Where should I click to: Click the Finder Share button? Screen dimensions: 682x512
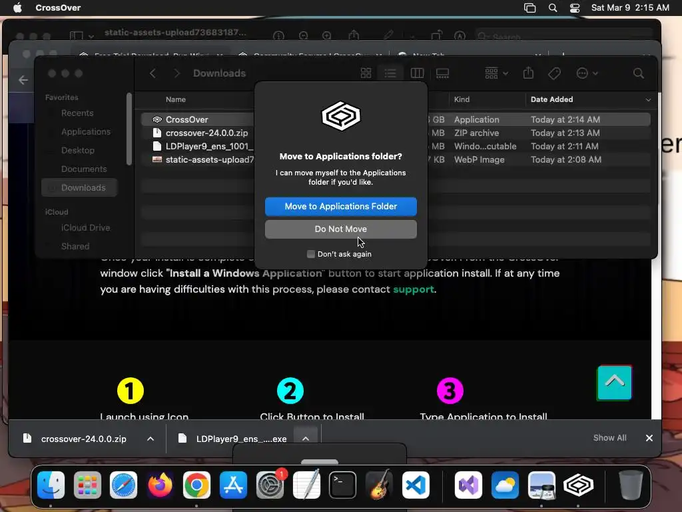(528, 73)
